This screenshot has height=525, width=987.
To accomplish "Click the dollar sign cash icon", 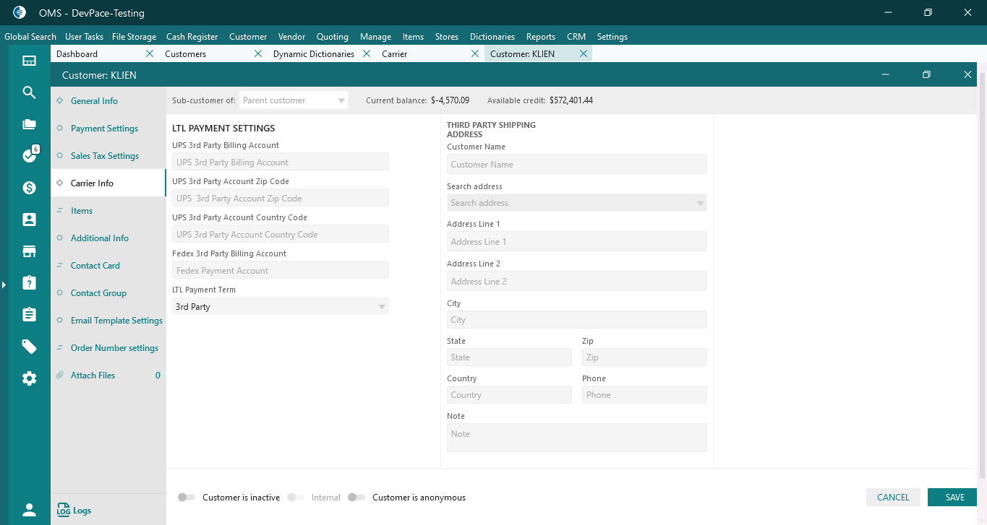I will [29, 188].
